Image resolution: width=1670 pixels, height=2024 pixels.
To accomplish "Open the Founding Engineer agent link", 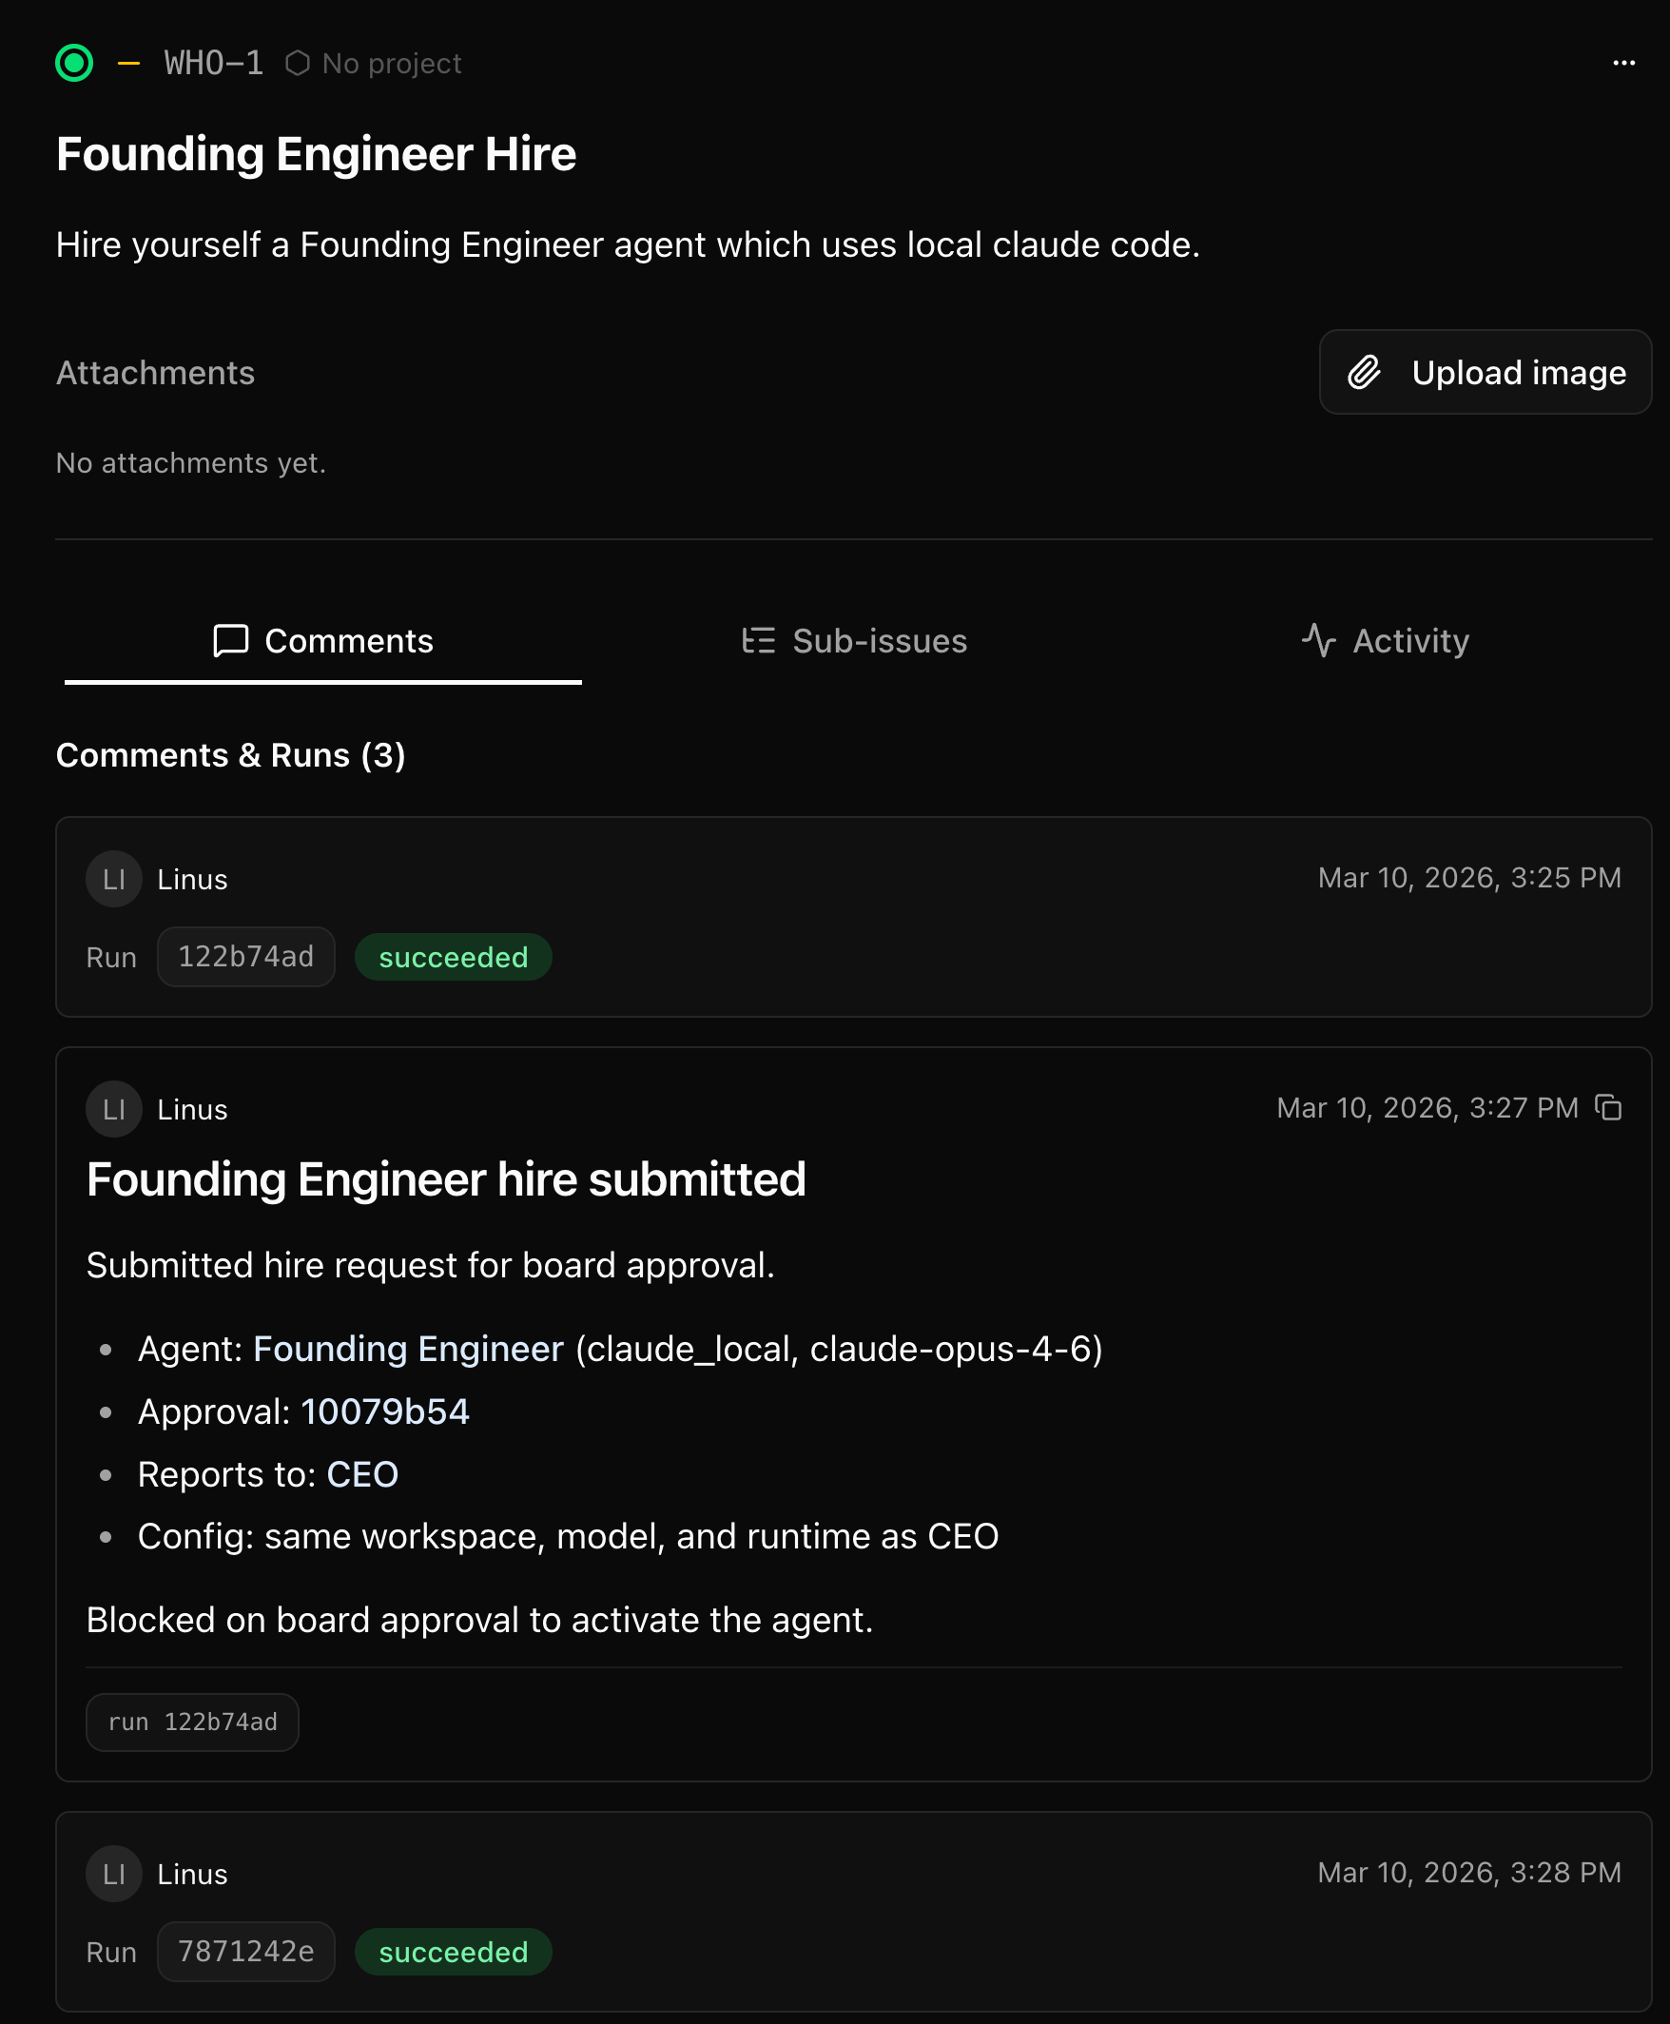I will tap(408, 1349).
